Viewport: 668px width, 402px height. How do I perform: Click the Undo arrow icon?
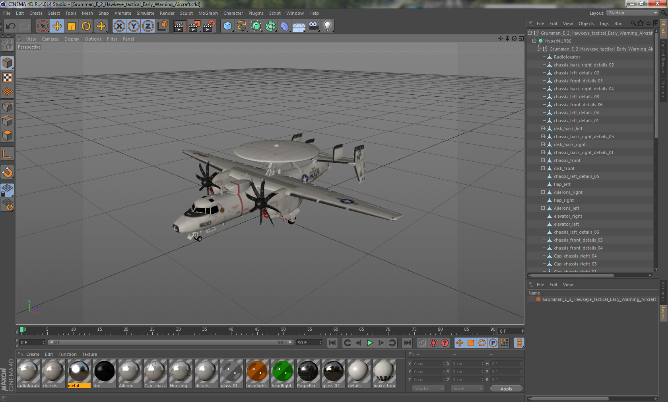[x=10, y=26]
